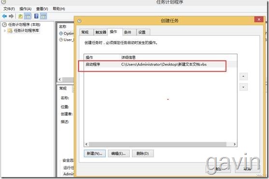
Task: Click the folder icon of 任务计划程序库
Action: 10,31
